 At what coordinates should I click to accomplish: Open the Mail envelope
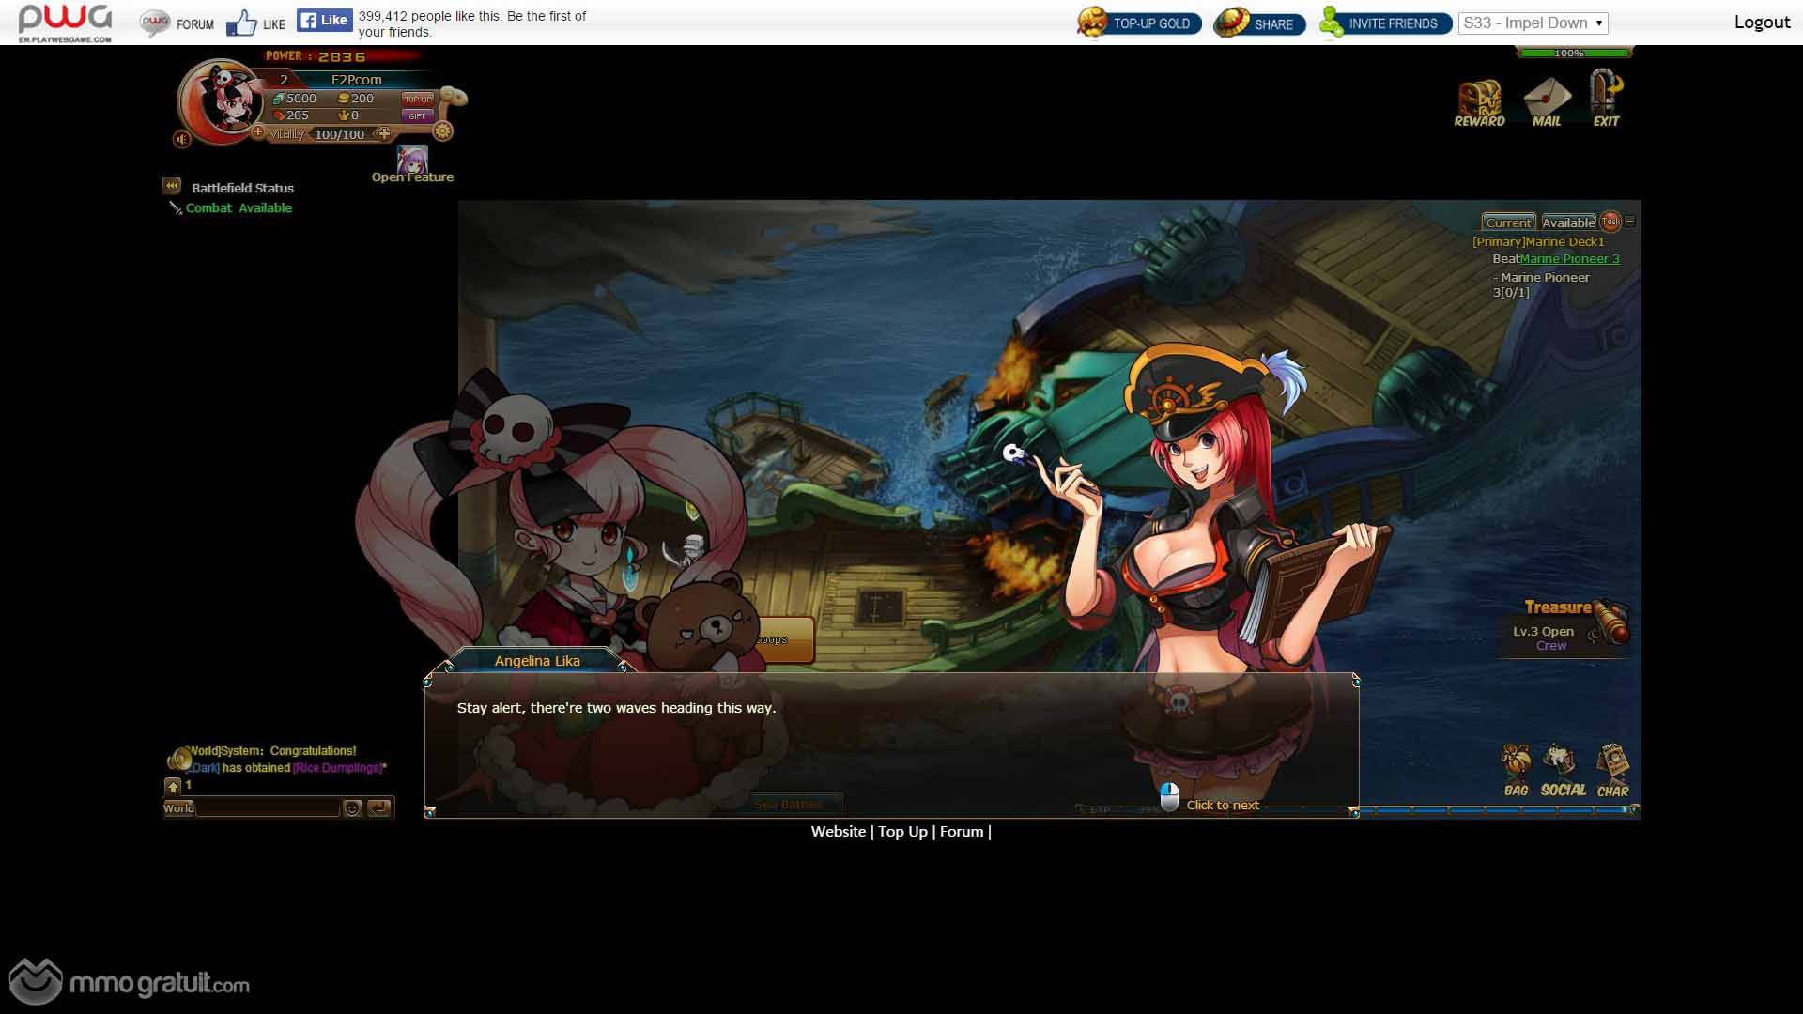(1547, 102)
